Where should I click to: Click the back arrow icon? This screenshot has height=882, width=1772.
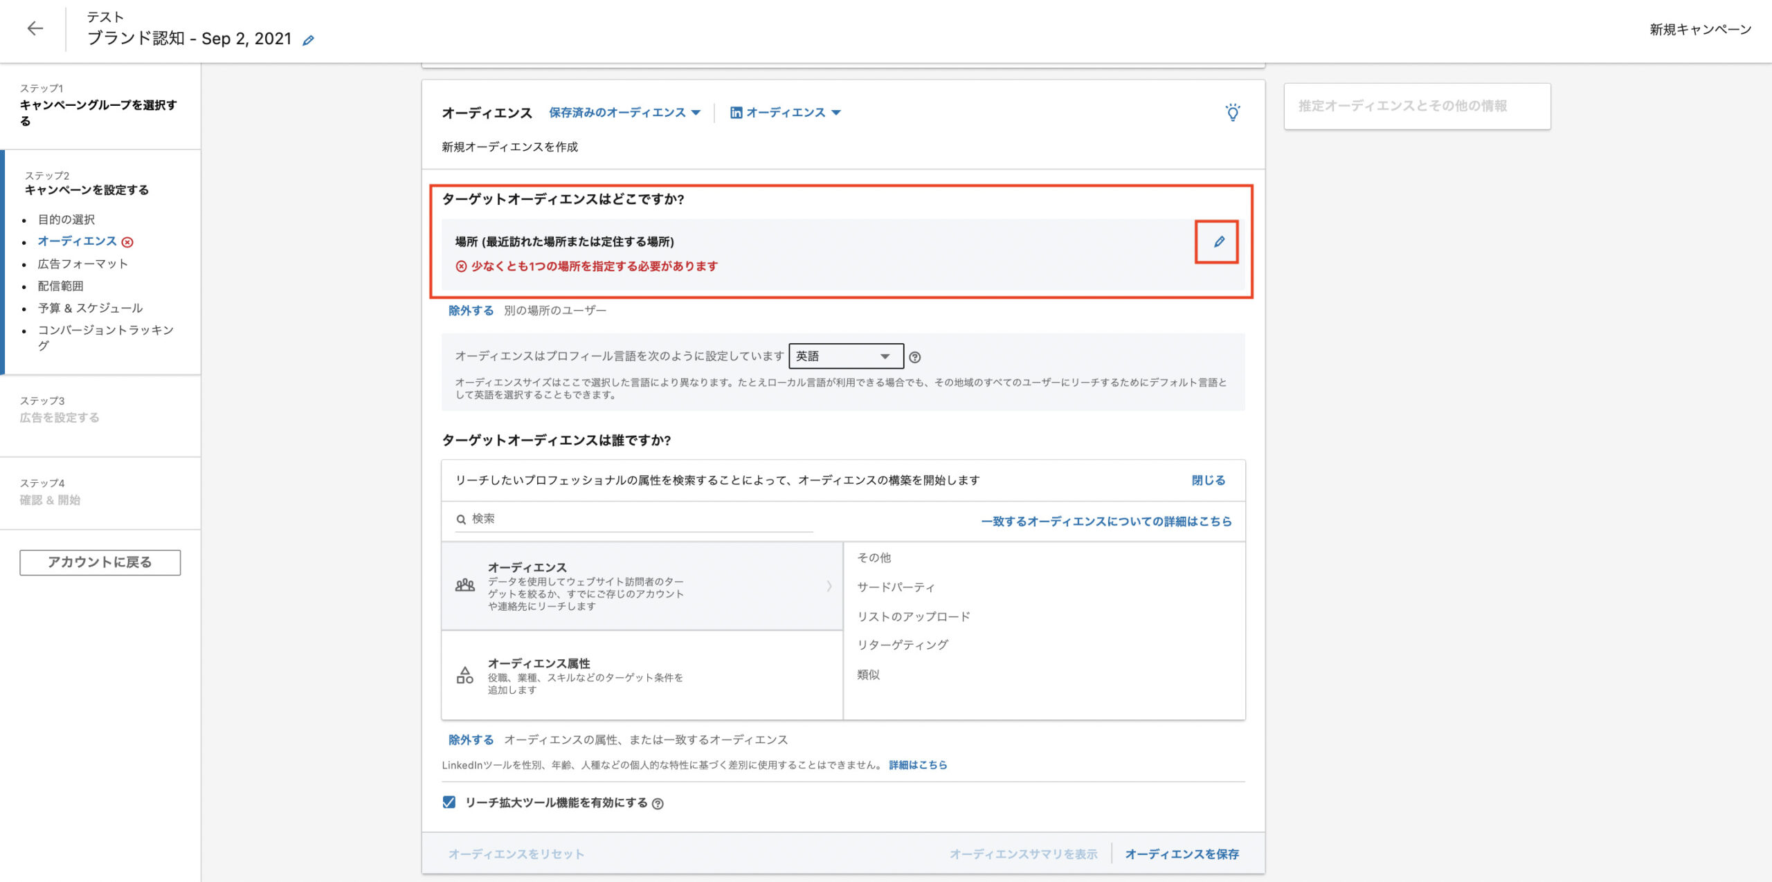(35, 28)
